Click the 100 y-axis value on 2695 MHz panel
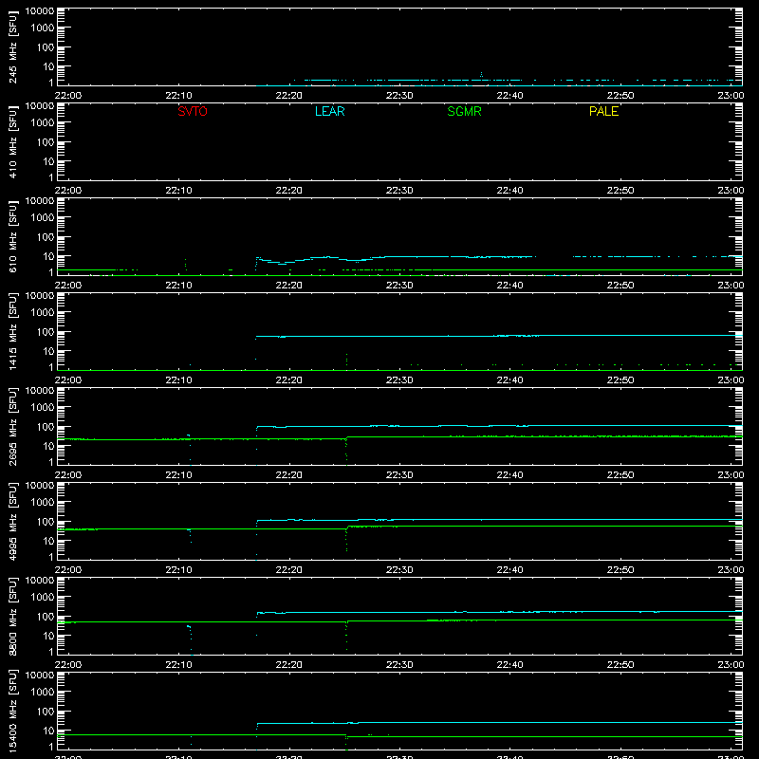759x759 pixels. tap(46, 427)
